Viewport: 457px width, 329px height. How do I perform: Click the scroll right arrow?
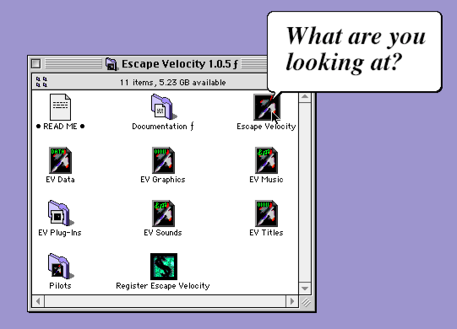[x=292, y=301]
